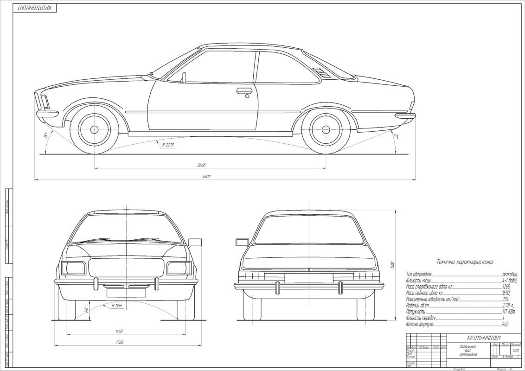Click the gross mass value 1690
Screen dimensions: 525x371
[506, 293]
